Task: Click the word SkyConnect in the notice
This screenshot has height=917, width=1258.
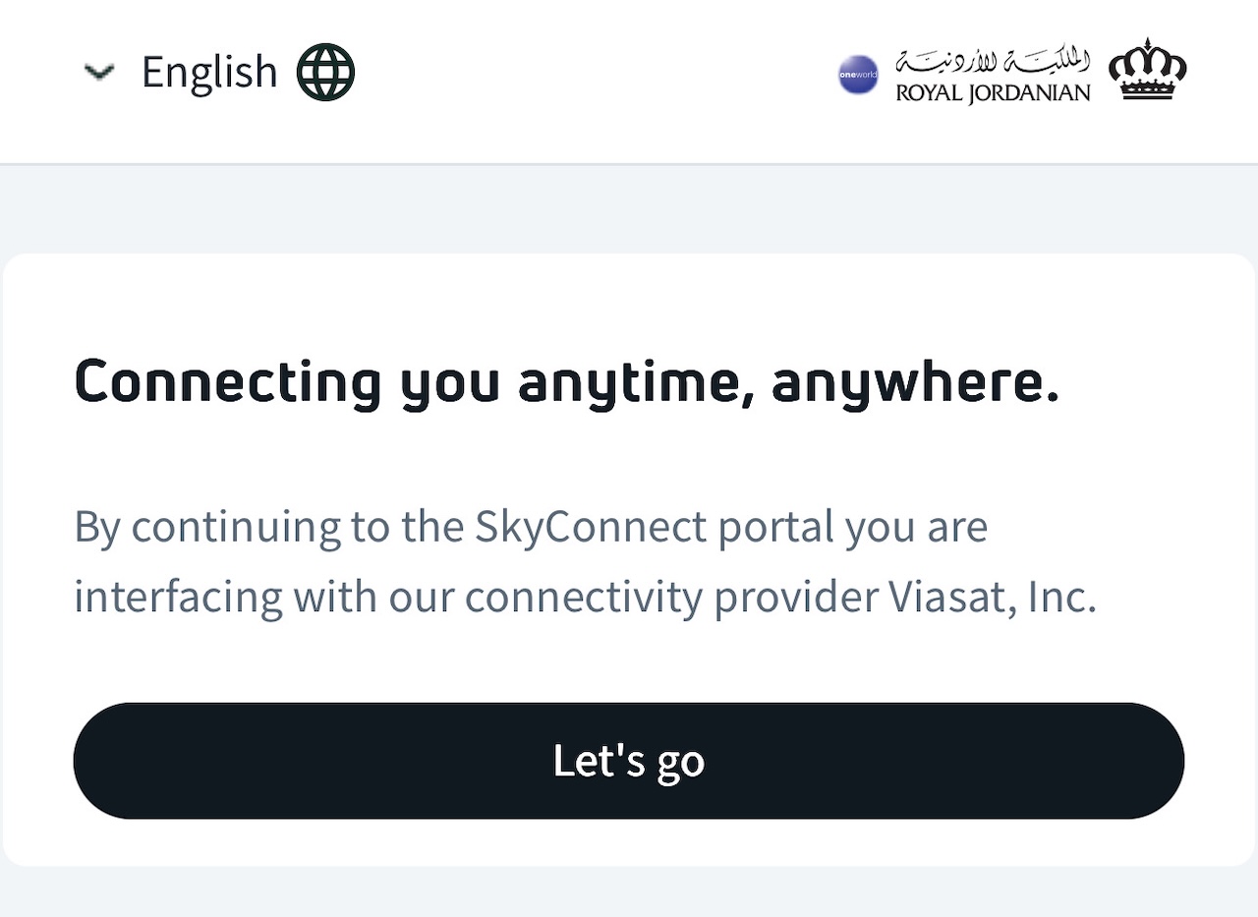Action: coord(591,527)
